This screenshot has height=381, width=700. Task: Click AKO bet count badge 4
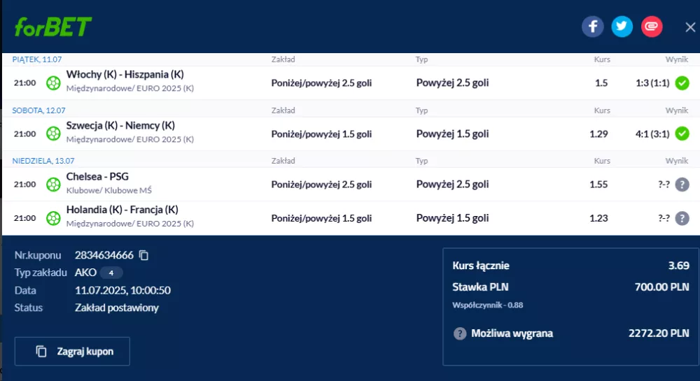[x=111, y=273]
